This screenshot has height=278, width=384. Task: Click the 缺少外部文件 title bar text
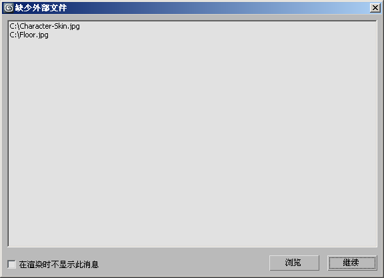click(41, 8)
